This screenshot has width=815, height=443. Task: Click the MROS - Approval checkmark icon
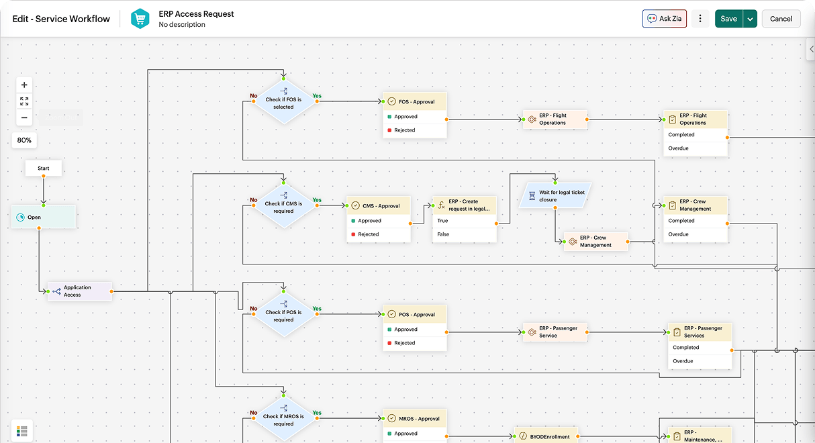click(392, 418)
